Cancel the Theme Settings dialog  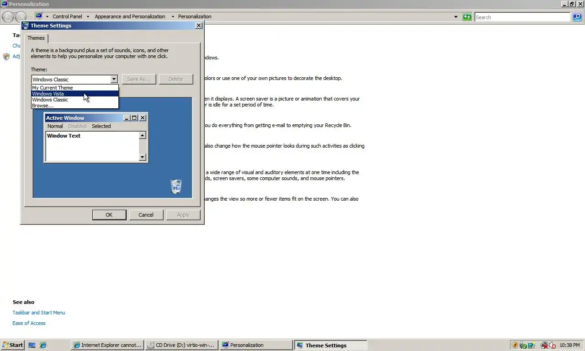[146, 215]
